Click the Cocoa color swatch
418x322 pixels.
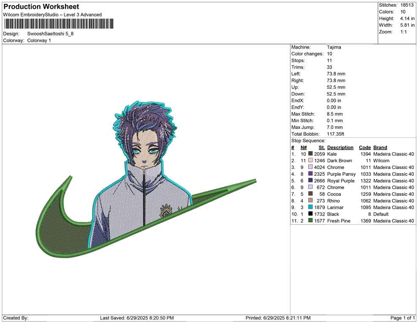coord(310,194)
